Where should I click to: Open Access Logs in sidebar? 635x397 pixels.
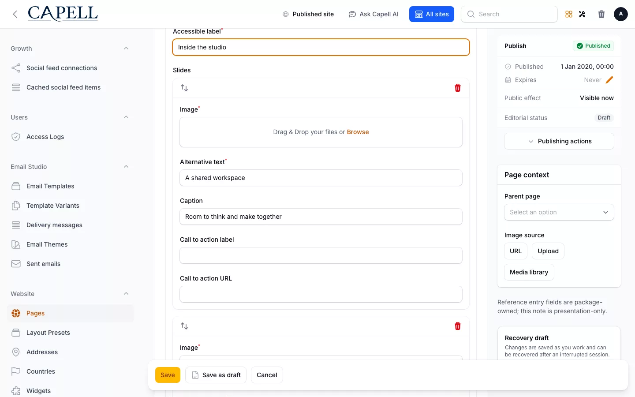point(71,137)
